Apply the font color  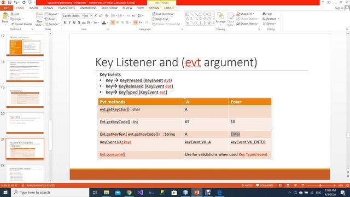[x=104, y=22]
